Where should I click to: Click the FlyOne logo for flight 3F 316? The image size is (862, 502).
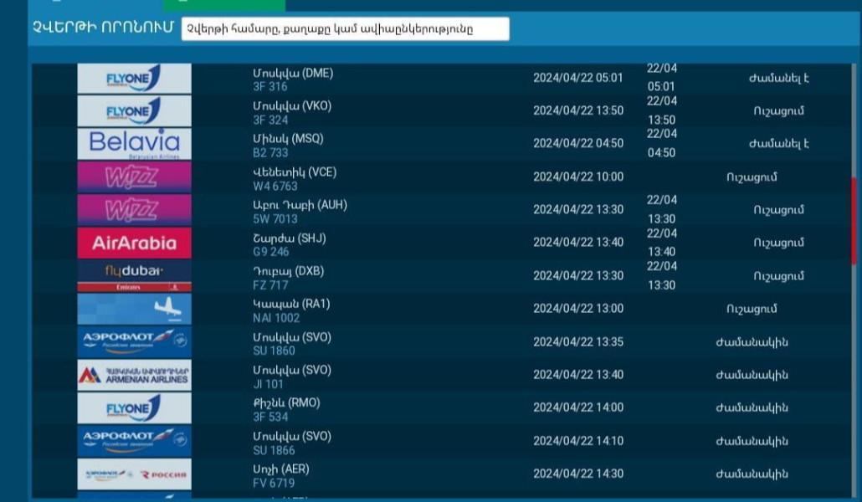[134, 79]
